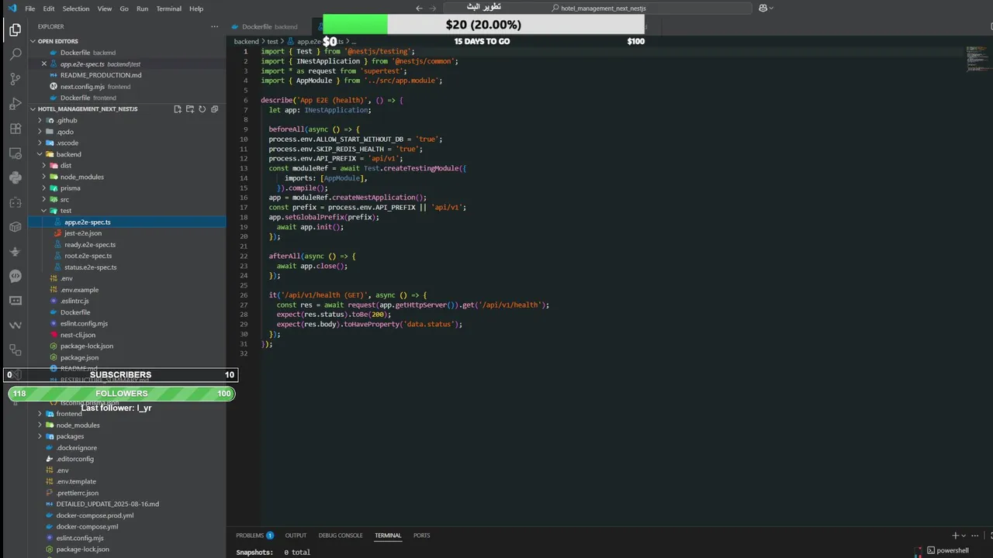Open the Explorer view in activity bar
The width and height of the screenshot is (993, 558).
coord(15,30)
